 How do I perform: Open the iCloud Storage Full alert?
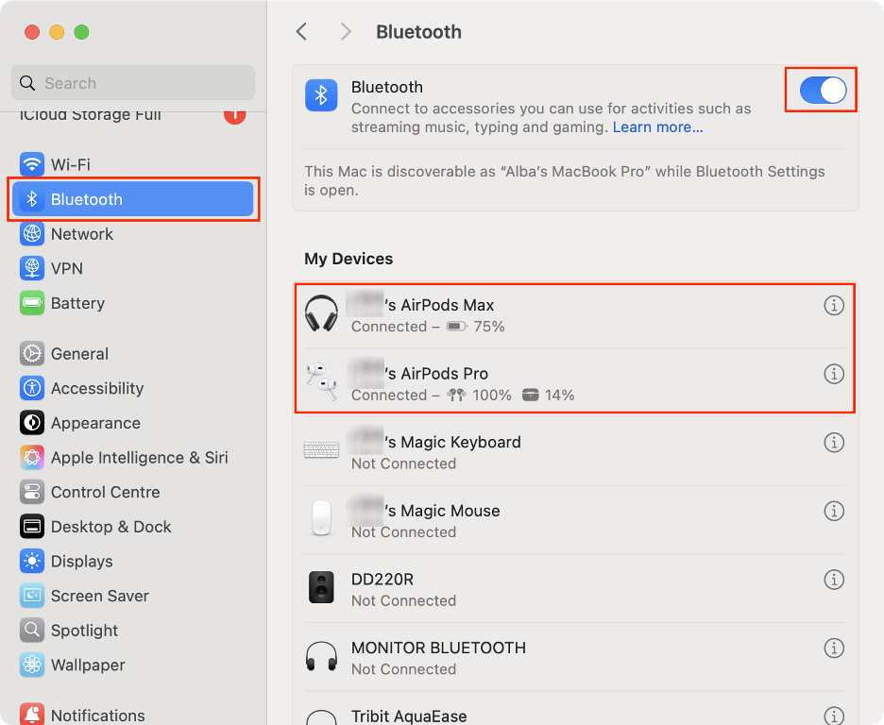coord(133,114)
